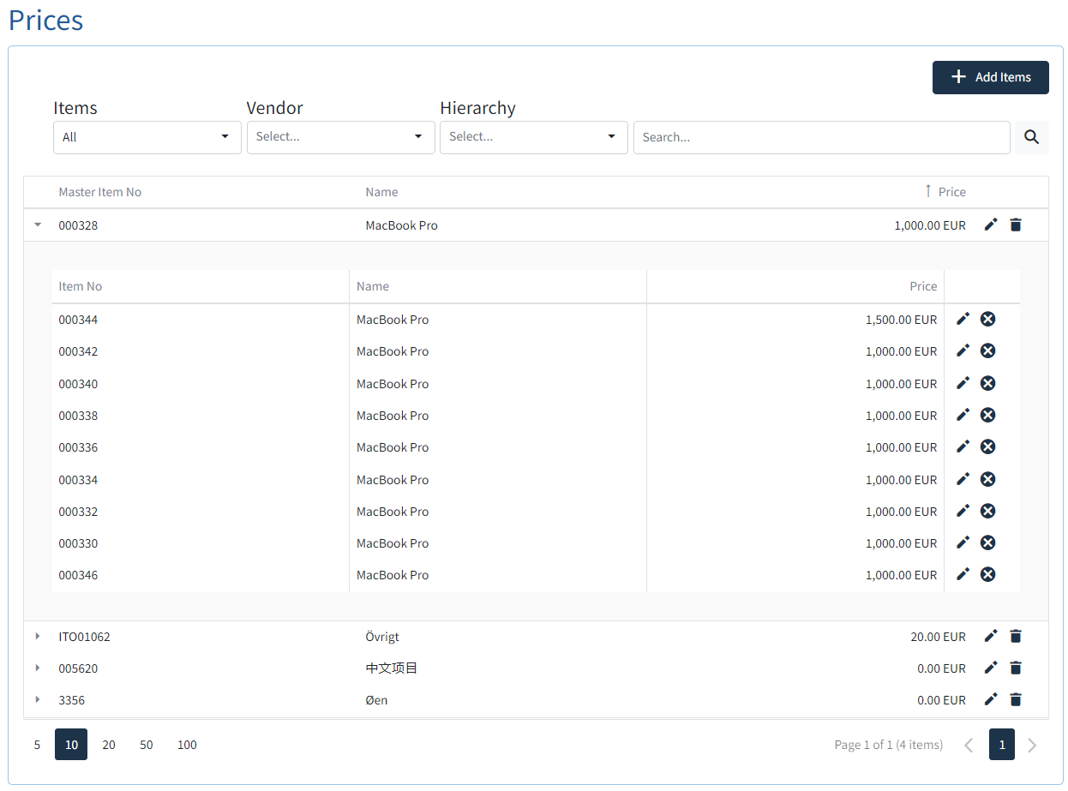
Task: Remove item 000332 from the list
Action: click(x=987, y=511)
